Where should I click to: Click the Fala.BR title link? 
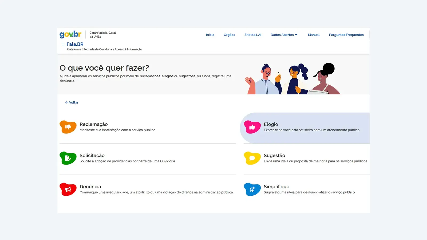tap(75, 44)
